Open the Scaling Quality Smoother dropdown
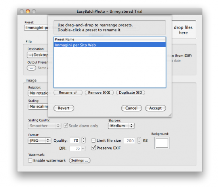218x187 pixels. tap(44, 126)
